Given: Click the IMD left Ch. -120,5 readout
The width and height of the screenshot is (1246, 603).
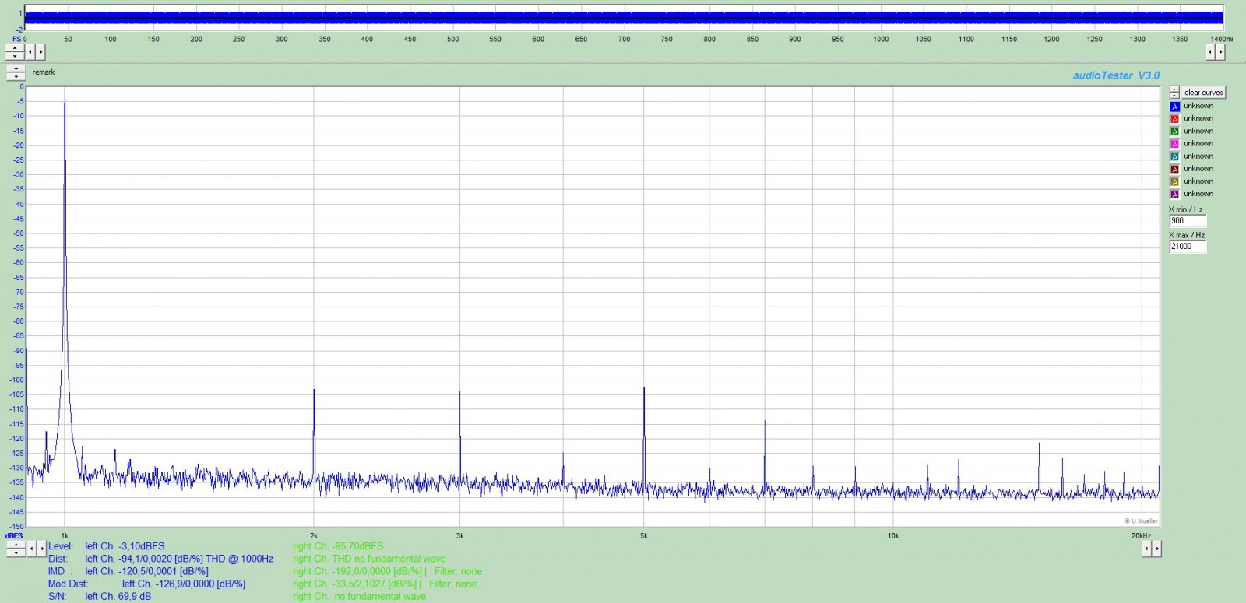Looking at the screenshot, I should click(x=128, y=571).
